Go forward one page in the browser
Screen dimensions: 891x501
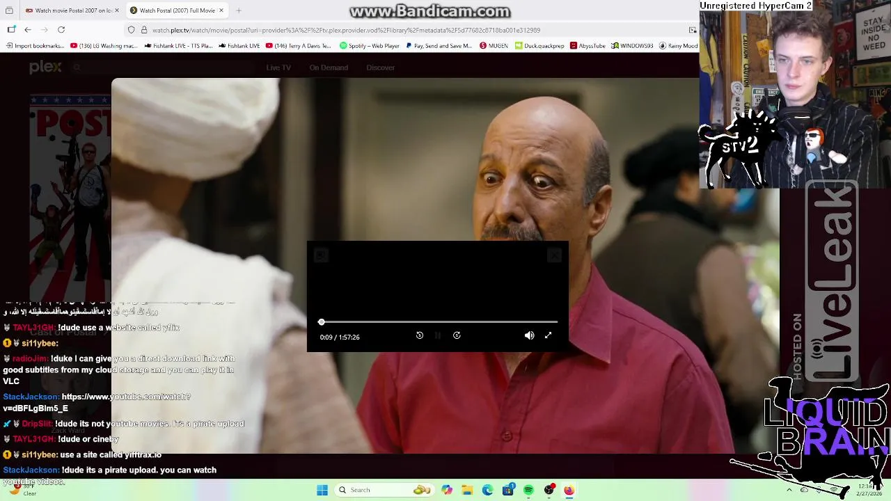click(x=44, y=30)
